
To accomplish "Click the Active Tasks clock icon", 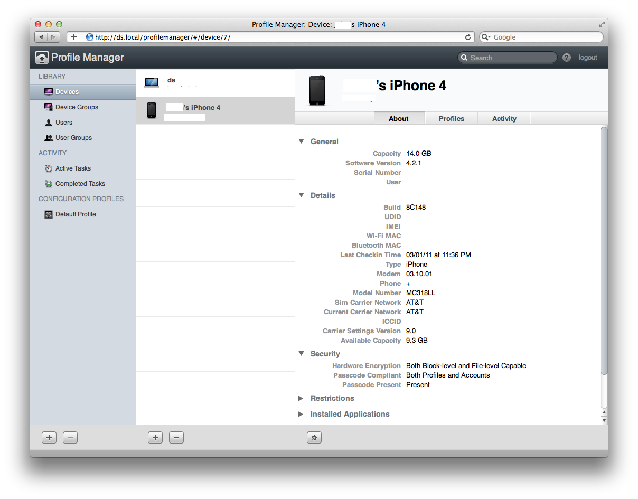I will point(49,168).
